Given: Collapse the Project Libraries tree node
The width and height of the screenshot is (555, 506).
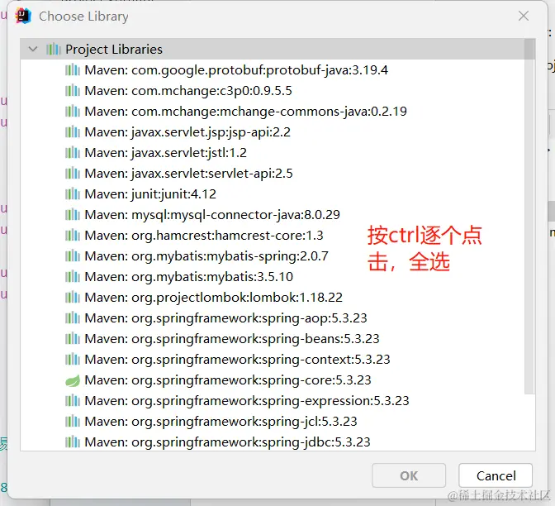Looking at the screenshot, I should point(33,50).
